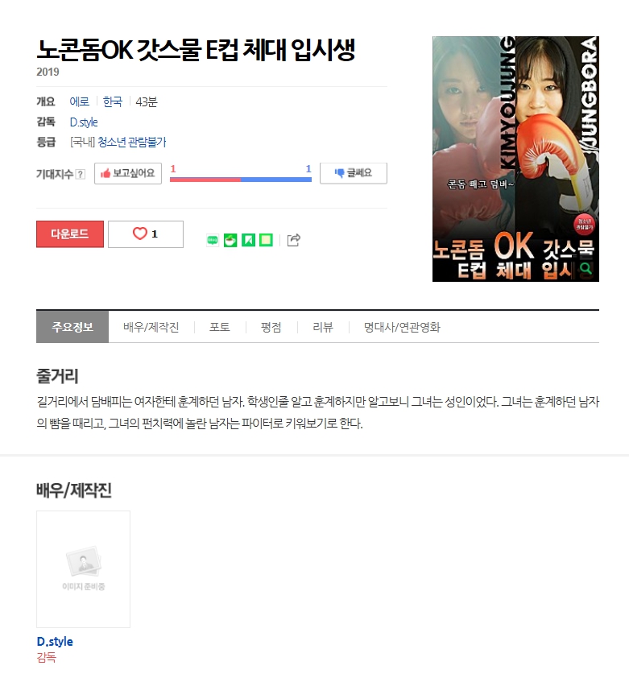Open the share arrow icon
Viewport: 629px width, 678px height.
pos(294,240)
